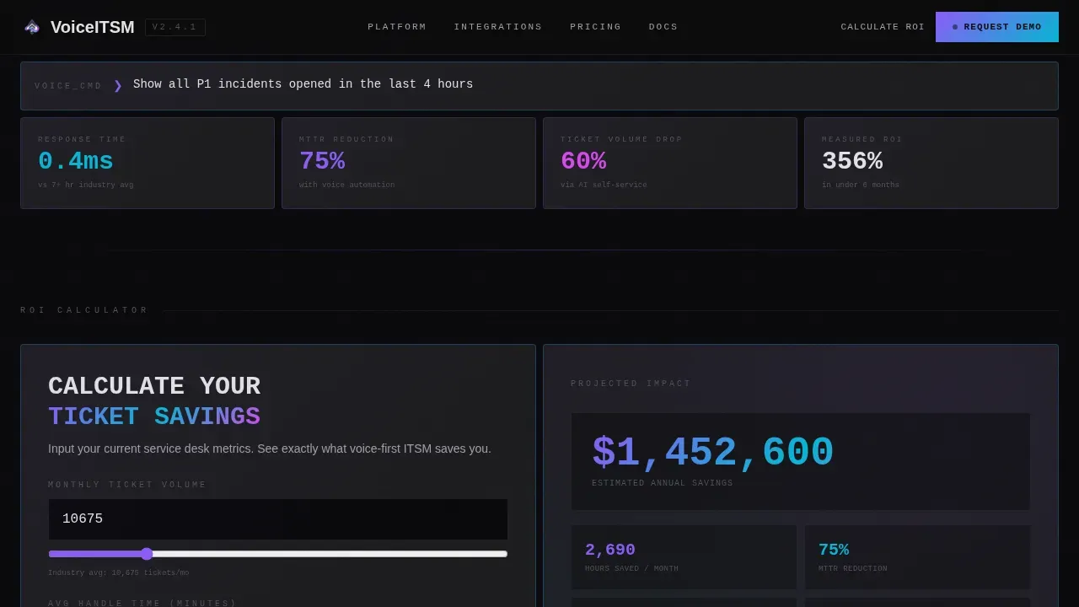Image resolution: width=1079 pixels, height=607 pixels.
Task: Click the V2.4.1 version badge
Action: point(175,27)
